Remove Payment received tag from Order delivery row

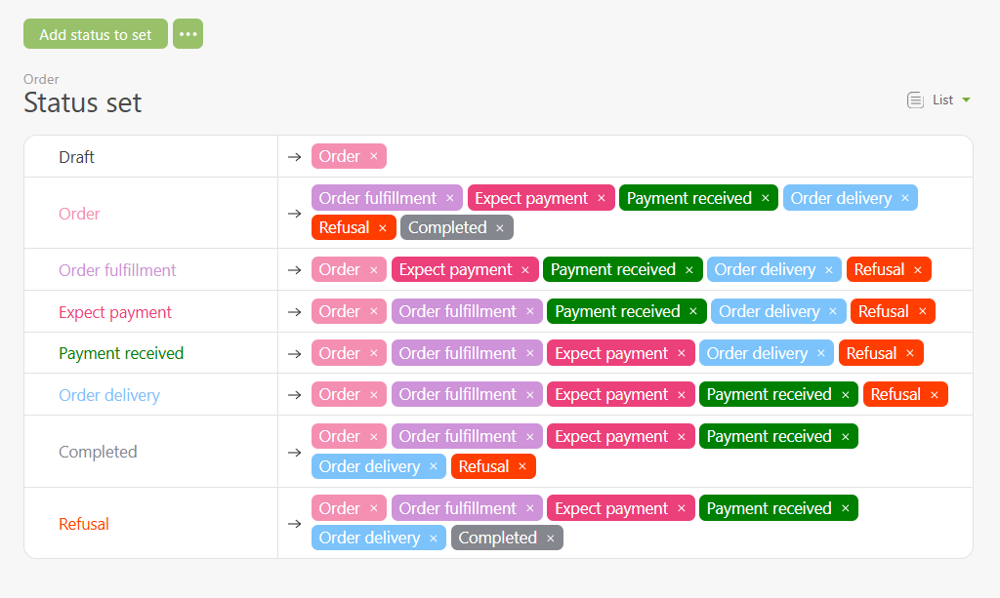click(846, 395)
